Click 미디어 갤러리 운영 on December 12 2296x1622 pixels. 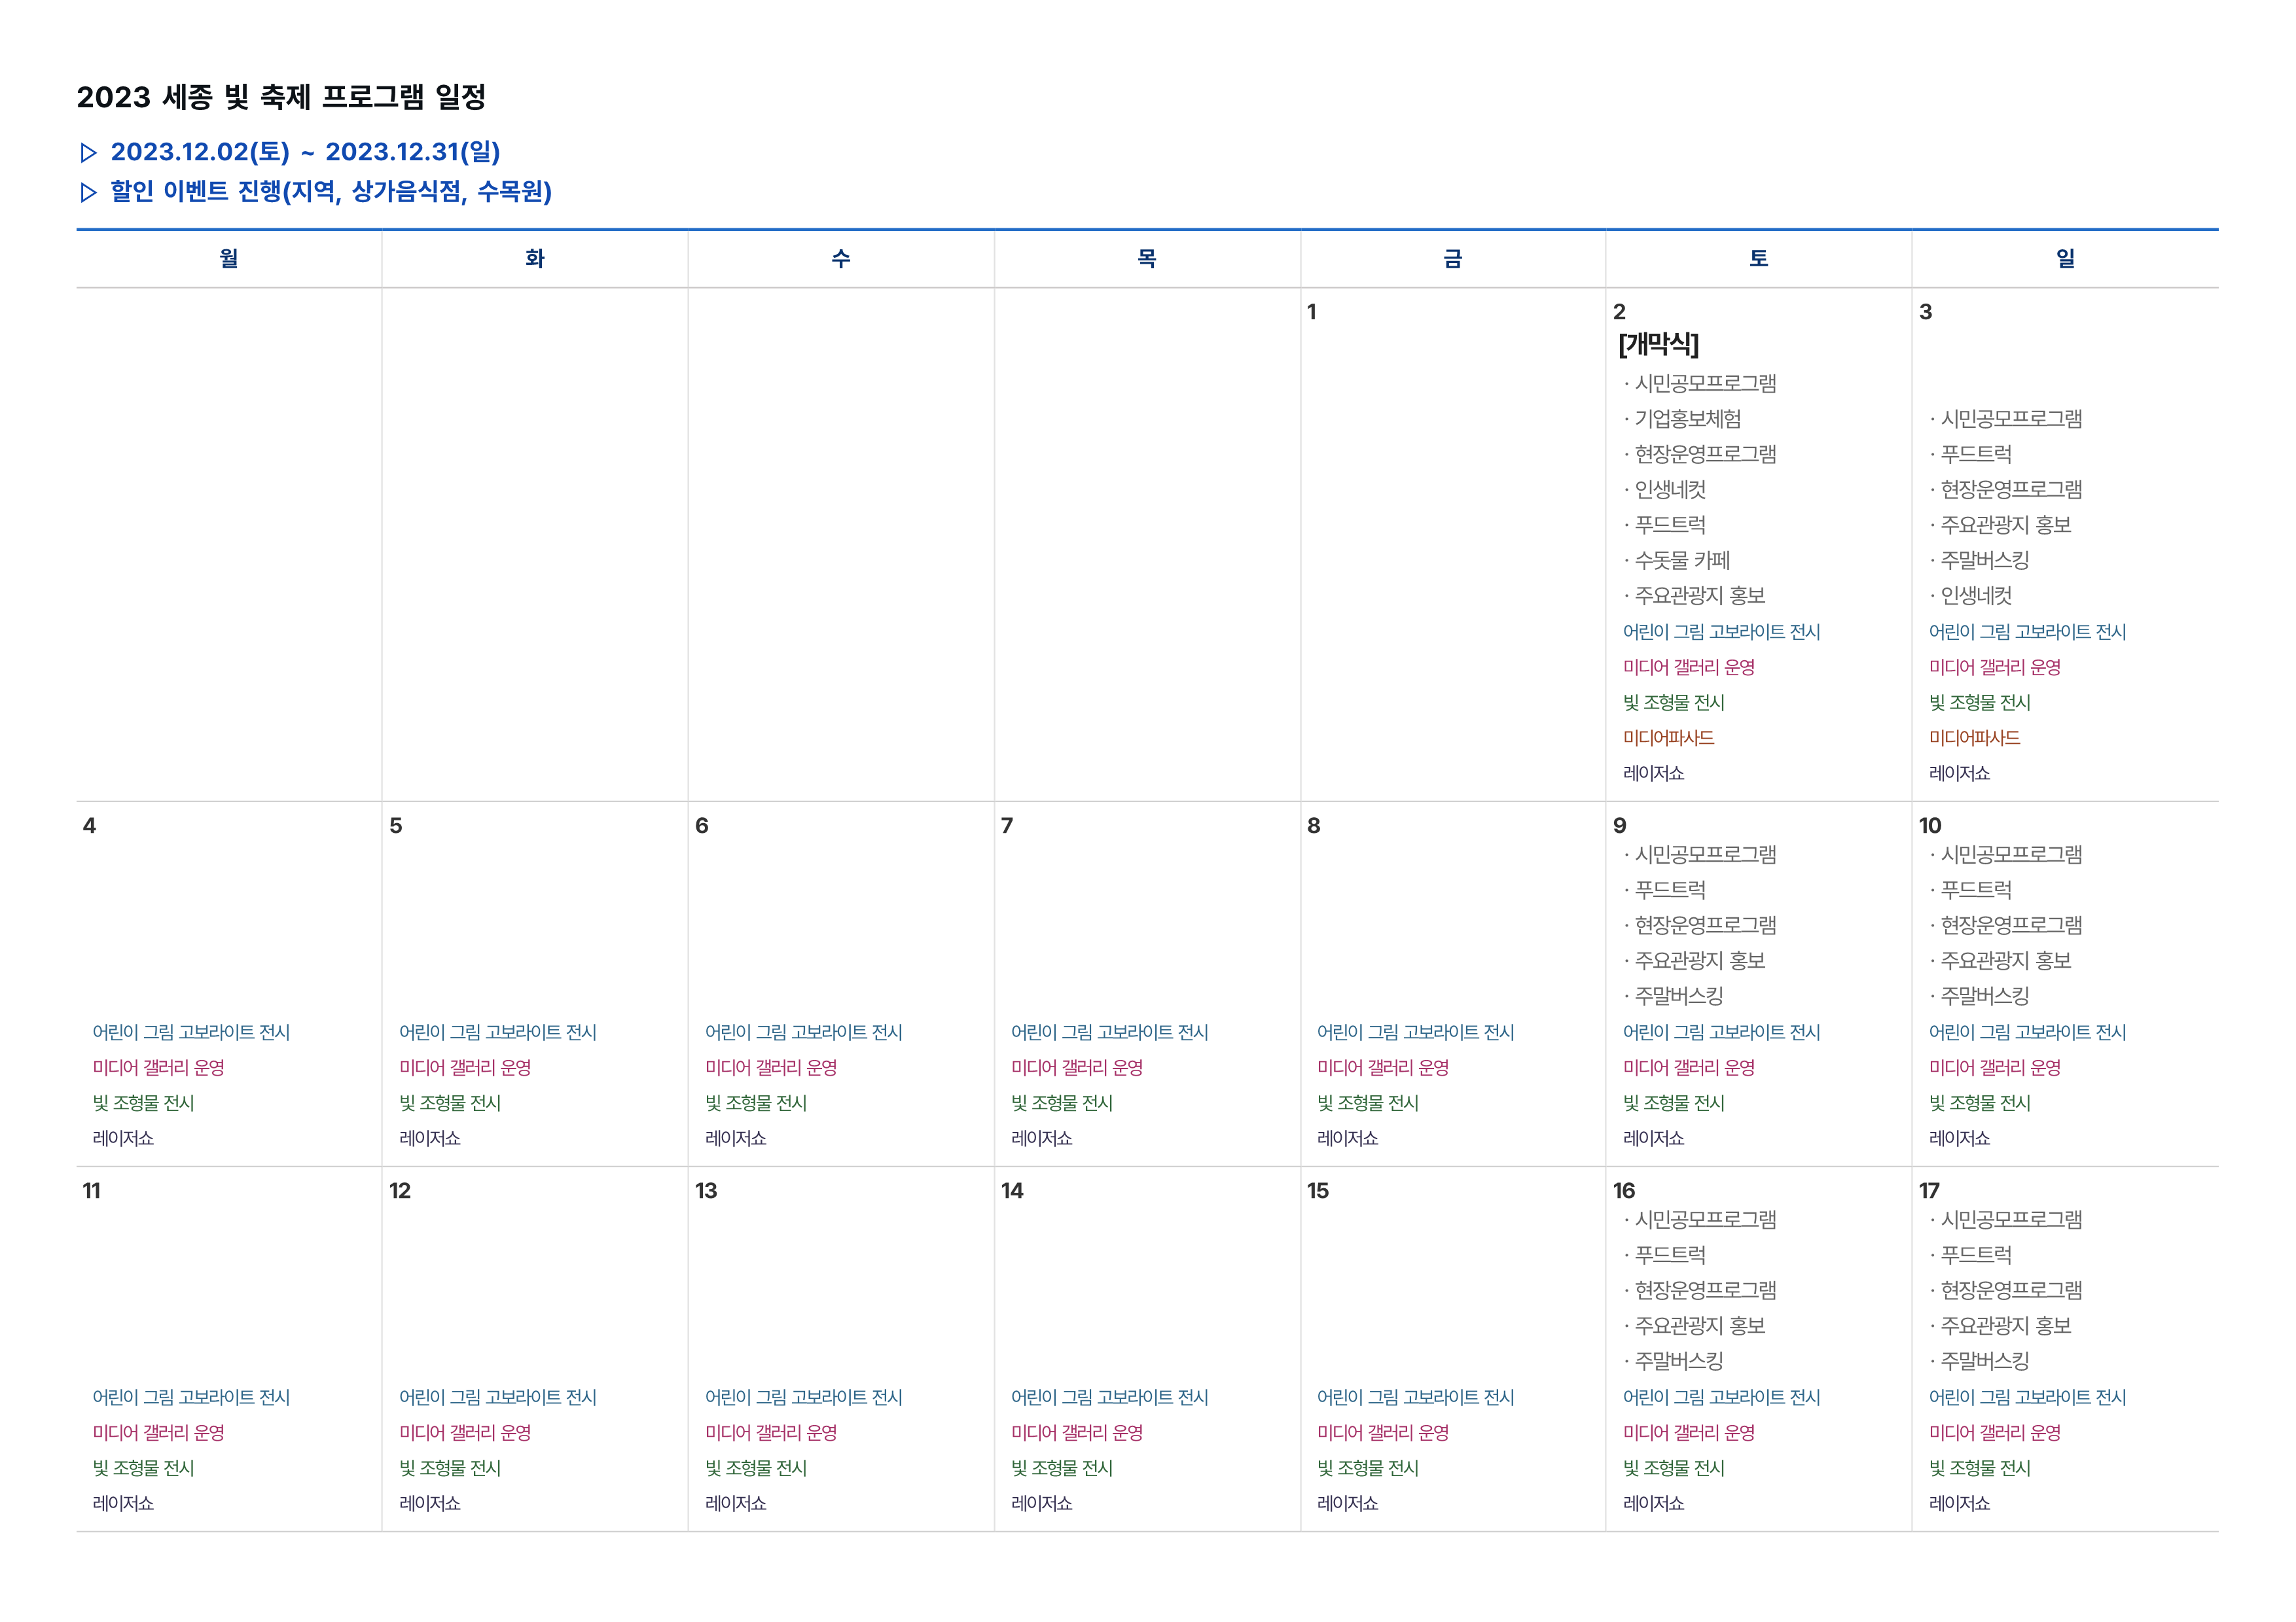(x=465, y=1433)
